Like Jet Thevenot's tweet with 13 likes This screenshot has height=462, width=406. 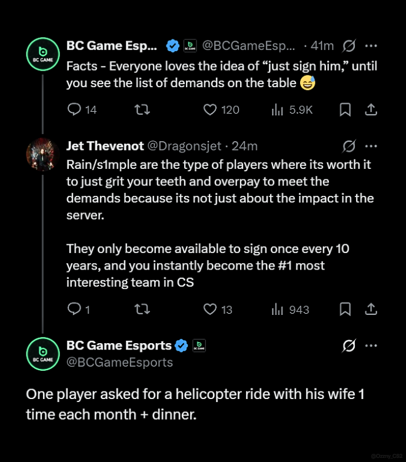218,310
